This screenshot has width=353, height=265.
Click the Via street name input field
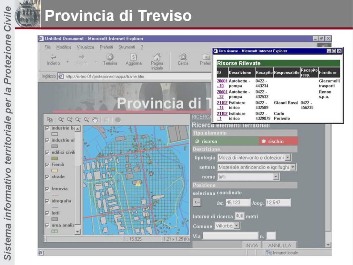click(230, 236)
